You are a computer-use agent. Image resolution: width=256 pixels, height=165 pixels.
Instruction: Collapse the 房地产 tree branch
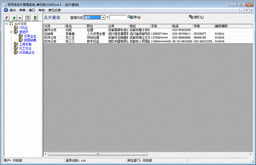(x=11, y=32)
